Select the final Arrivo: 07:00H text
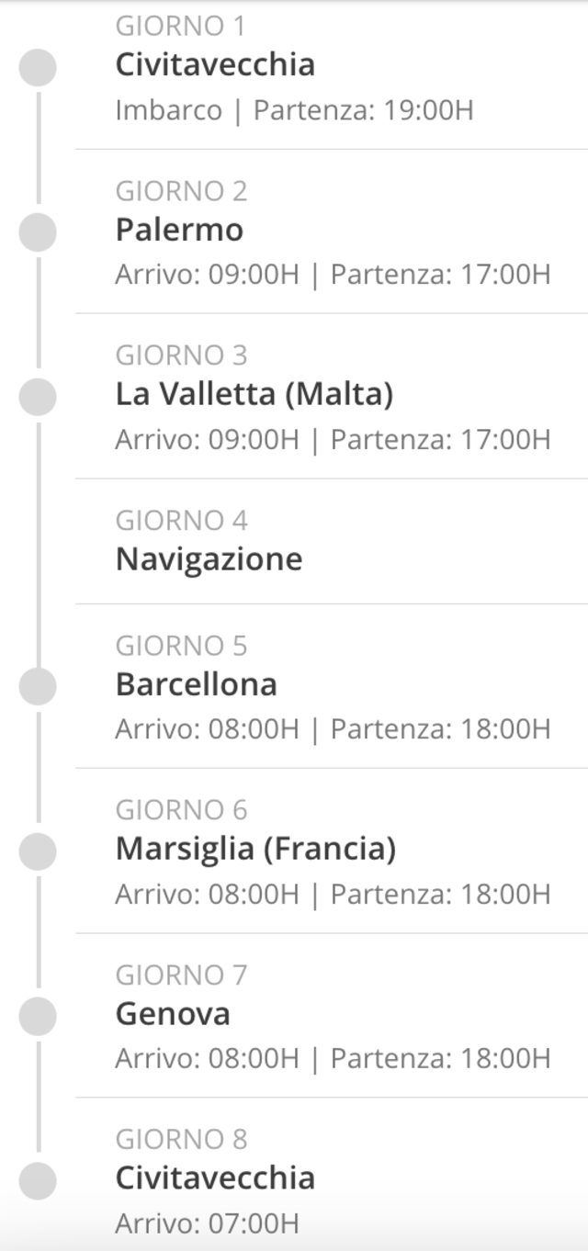Screen dimensions: 588x1251 coord(207,1223)
